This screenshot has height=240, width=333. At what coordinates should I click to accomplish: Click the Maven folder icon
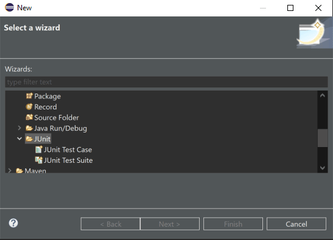pos(19,171)
